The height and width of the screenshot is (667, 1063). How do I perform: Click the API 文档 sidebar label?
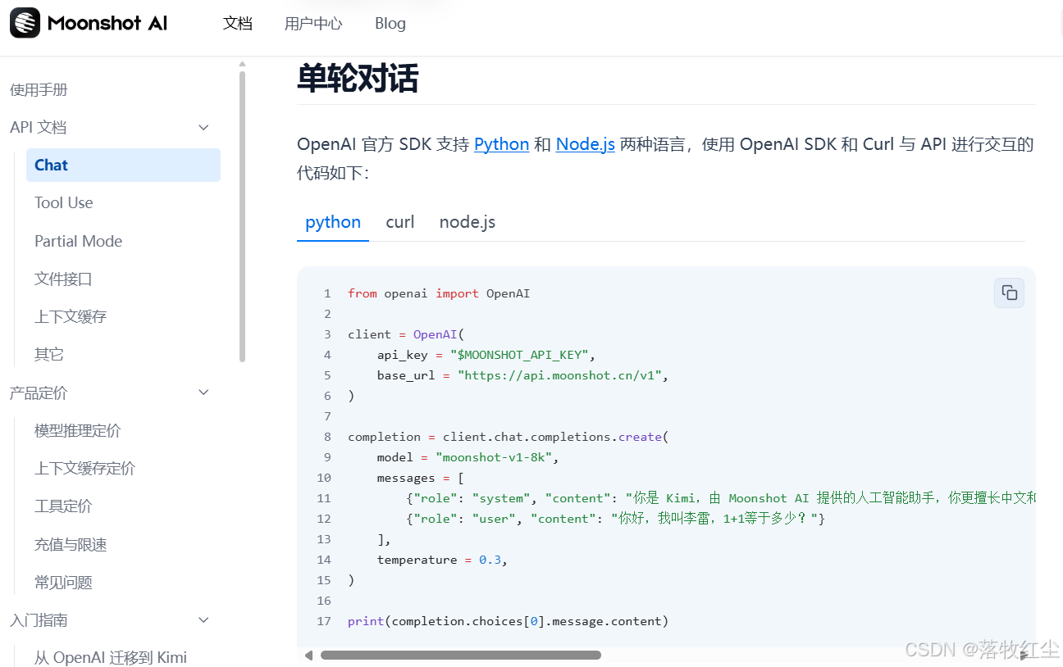click(39, 127)
